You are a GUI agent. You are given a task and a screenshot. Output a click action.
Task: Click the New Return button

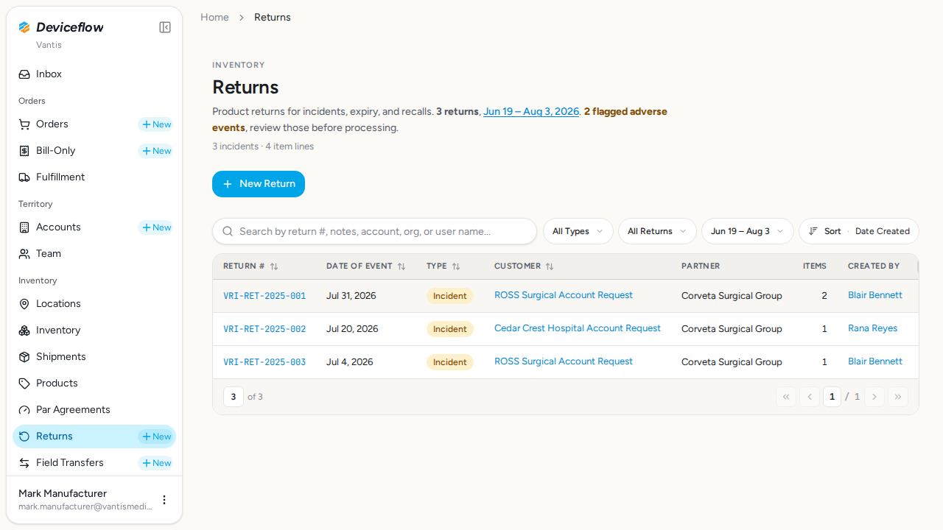point(259,184)
